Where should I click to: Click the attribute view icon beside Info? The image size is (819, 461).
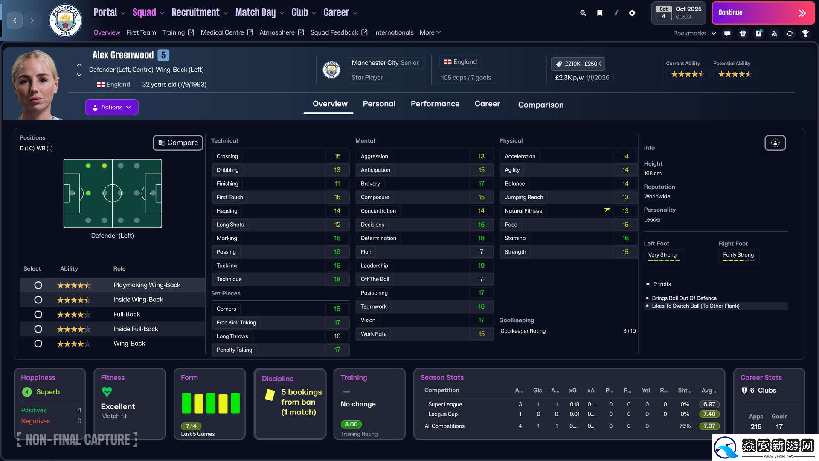coord(775,143)
